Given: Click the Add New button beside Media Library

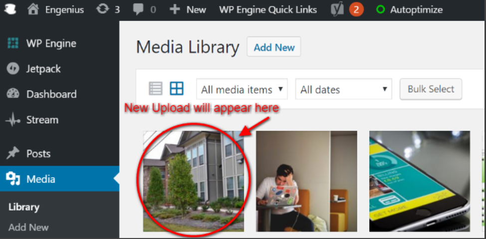Looking at the screenshot, I should pyautogui.click(x=273, y=47).
